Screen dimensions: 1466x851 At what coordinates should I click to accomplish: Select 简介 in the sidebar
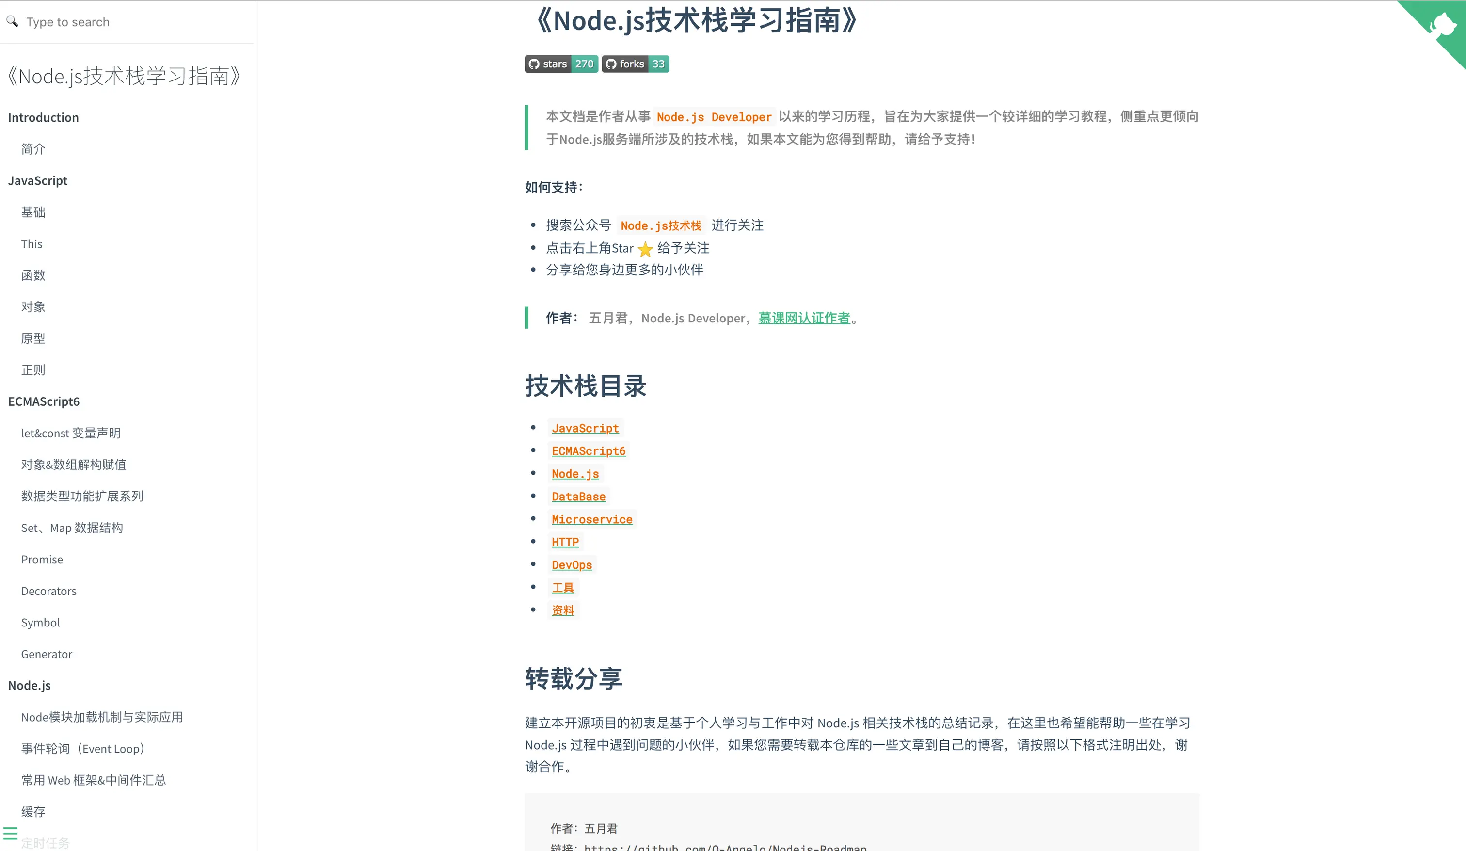pyautogui.click(x=32, y=149)
